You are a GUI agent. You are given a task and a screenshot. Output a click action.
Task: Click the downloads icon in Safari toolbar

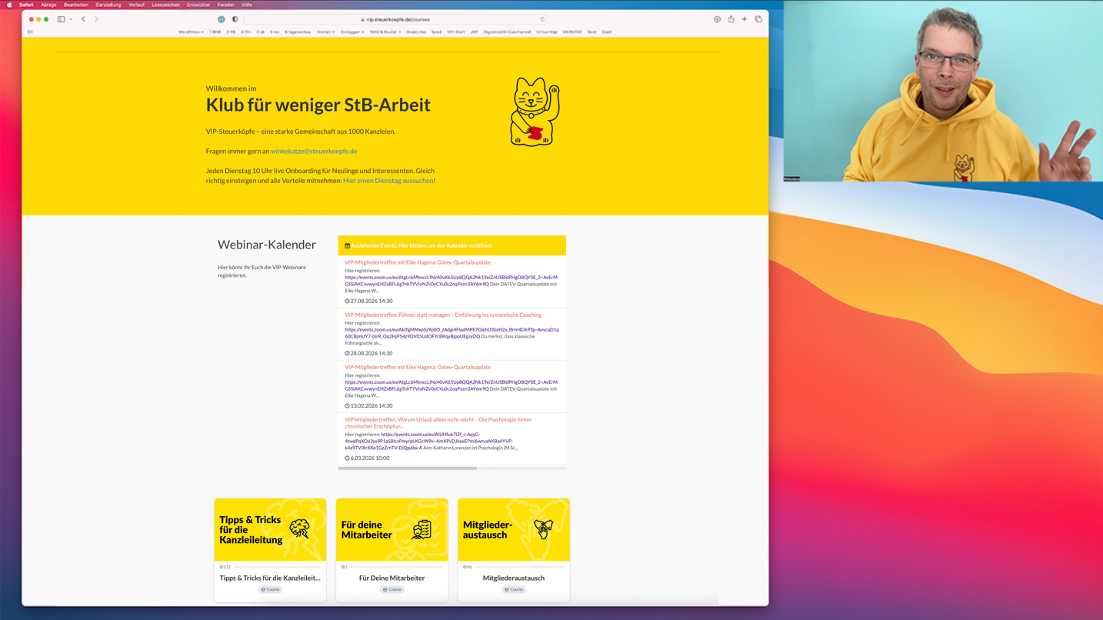[717, 19]
